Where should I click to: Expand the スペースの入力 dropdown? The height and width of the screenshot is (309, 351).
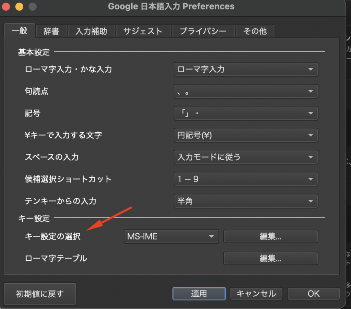tap(246, 157)
